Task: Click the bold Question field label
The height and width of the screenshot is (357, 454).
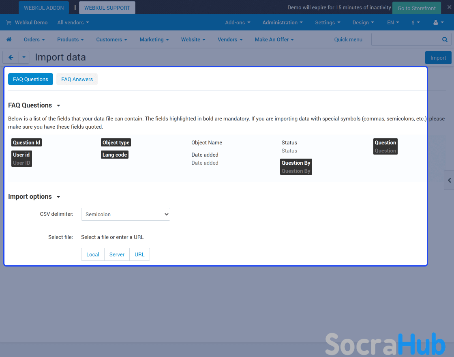Action: tap(385, 142)
